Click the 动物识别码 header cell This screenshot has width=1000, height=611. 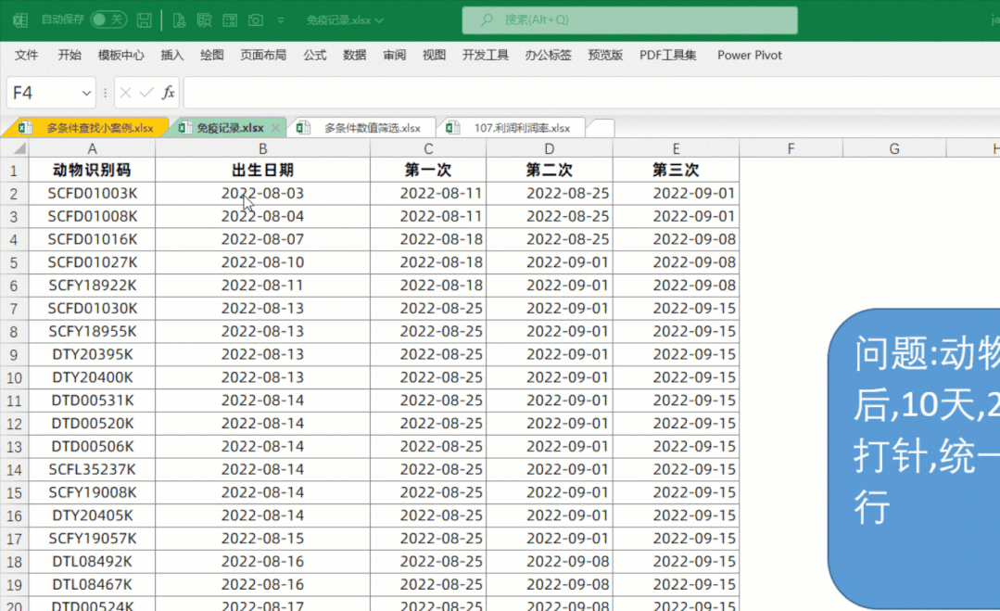pyautogui.click(x=92, y=170)
